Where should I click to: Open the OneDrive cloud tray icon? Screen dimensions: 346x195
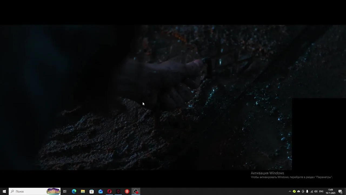(298, 191)
